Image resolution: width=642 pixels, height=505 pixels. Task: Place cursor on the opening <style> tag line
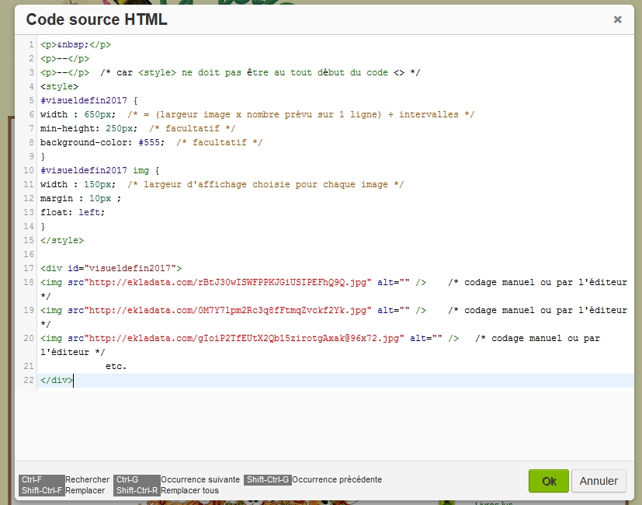click(x=59, y=87)
